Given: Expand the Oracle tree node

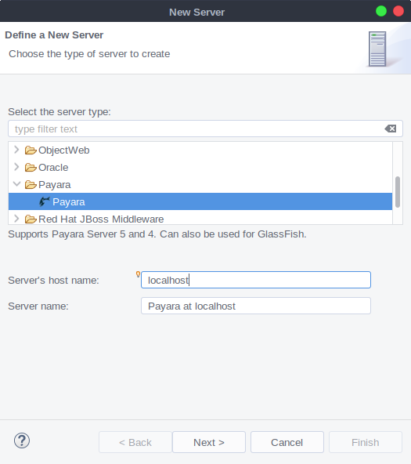Looking at the screenshot, I should pos(16,167).
